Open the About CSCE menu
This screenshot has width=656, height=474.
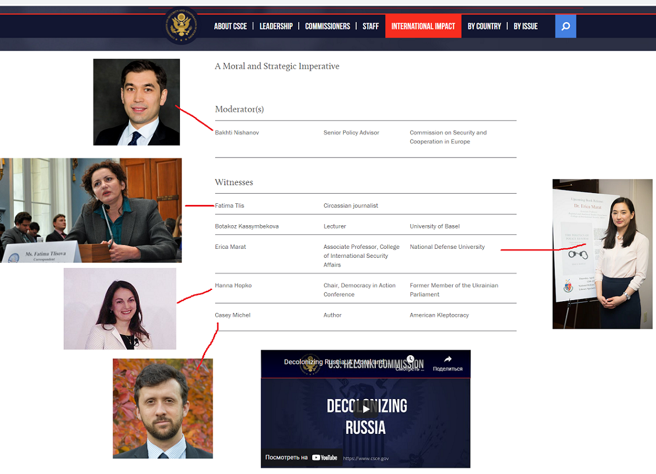(x=231, y=26)
